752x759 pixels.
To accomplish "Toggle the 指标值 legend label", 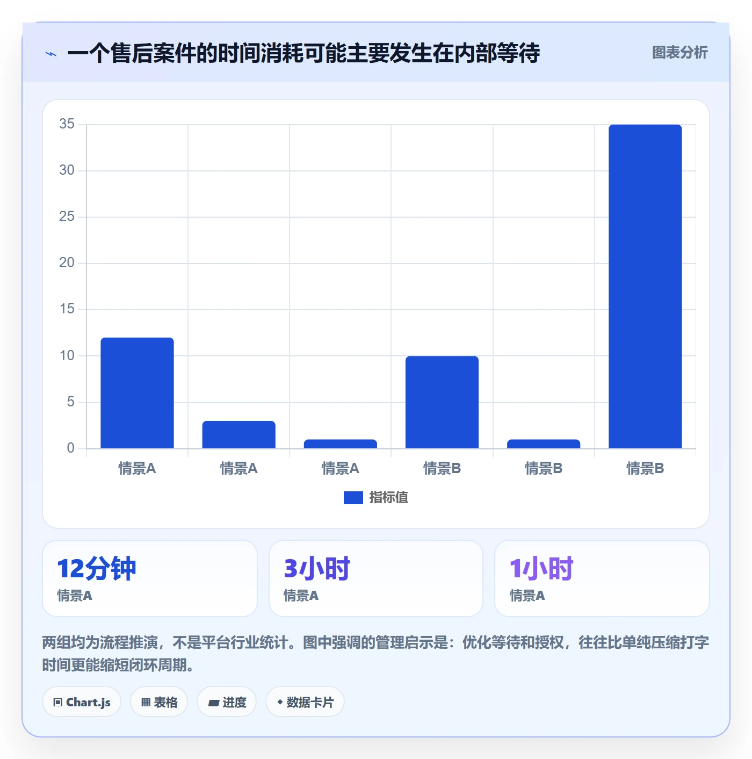I will tap(389, 498).
